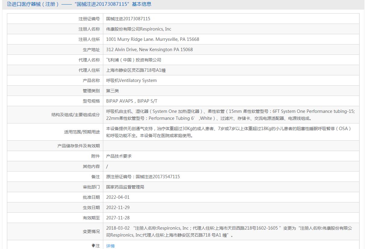The height and width of the screenshot is (249, 372).
Task: Click the 附件 row label
Action: (95, 156)
